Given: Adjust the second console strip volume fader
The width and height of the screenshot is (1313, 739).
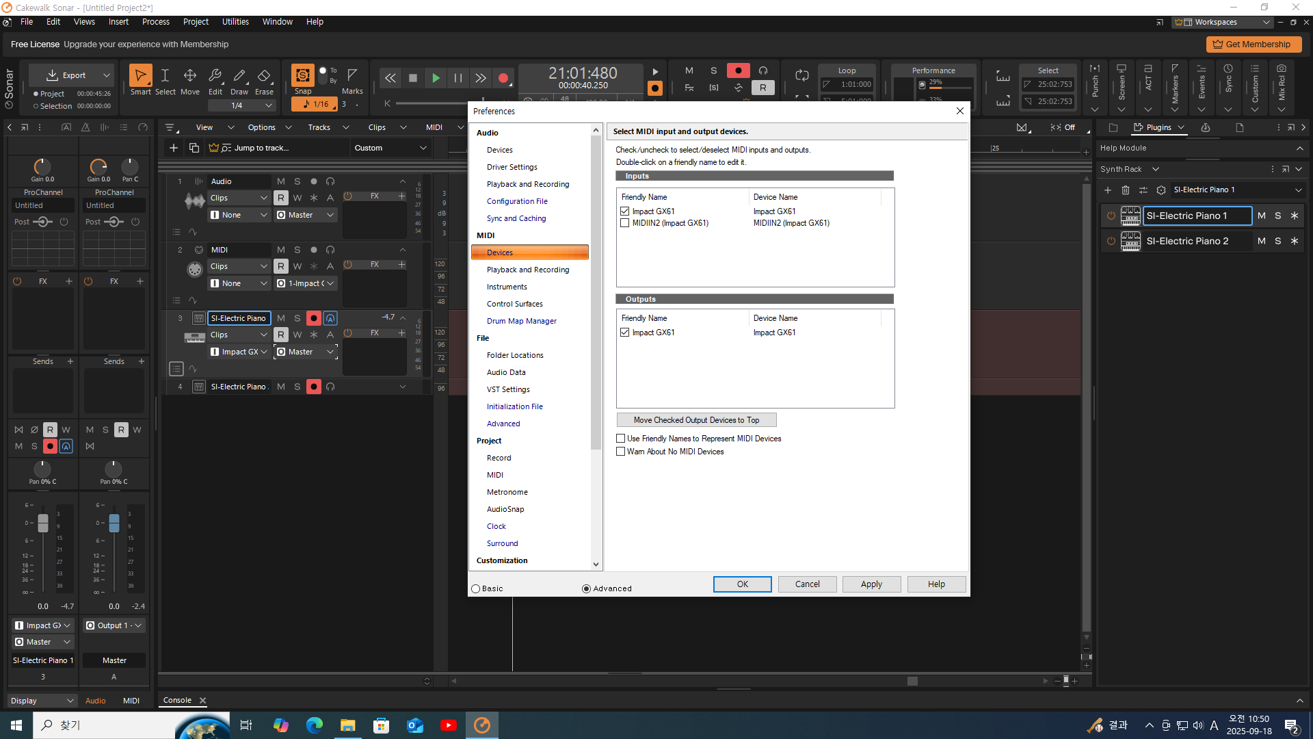Looking at the screenshot, I should tap(114, 523).
